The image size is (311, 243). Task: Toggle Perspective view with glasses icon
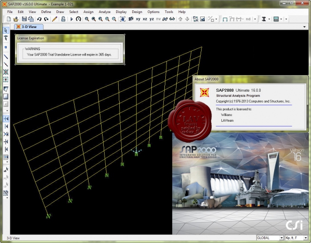point(172,19)
